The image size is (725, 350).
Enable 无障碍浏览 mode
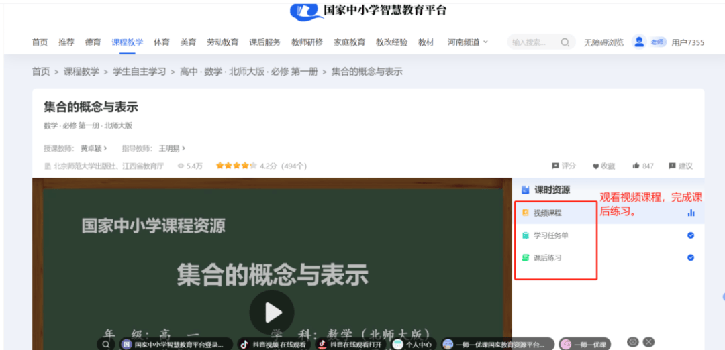point(603,42)
